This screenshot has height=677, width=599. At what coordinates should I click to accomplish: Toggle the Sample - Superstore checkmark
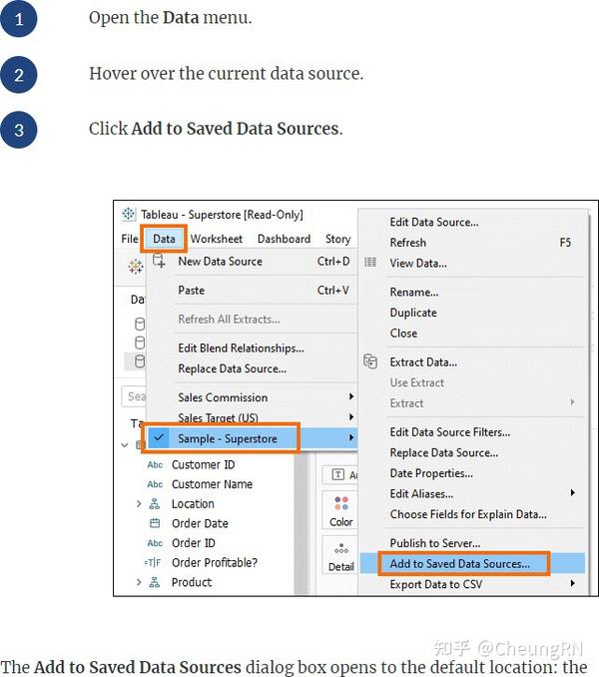coord(159,437)
